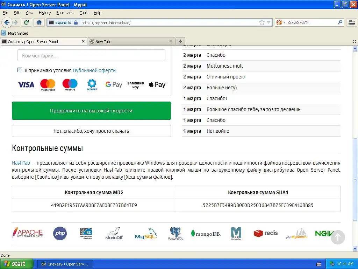Accept the Публичной оферты terms checkbox

[x=20, y=70]
